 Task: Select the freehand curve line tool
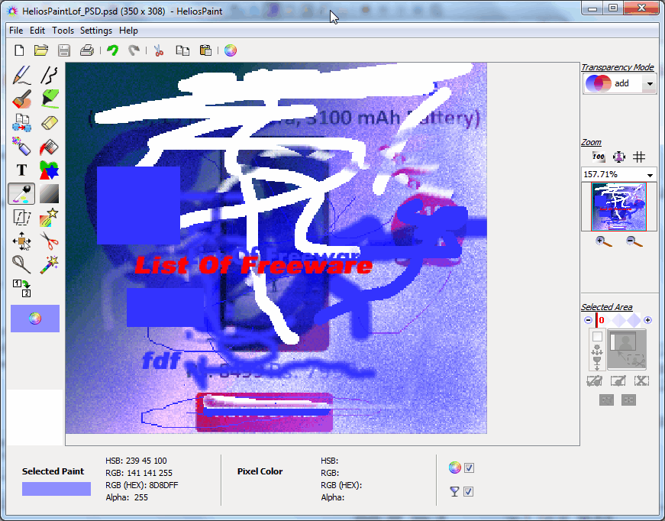(49, 75)
